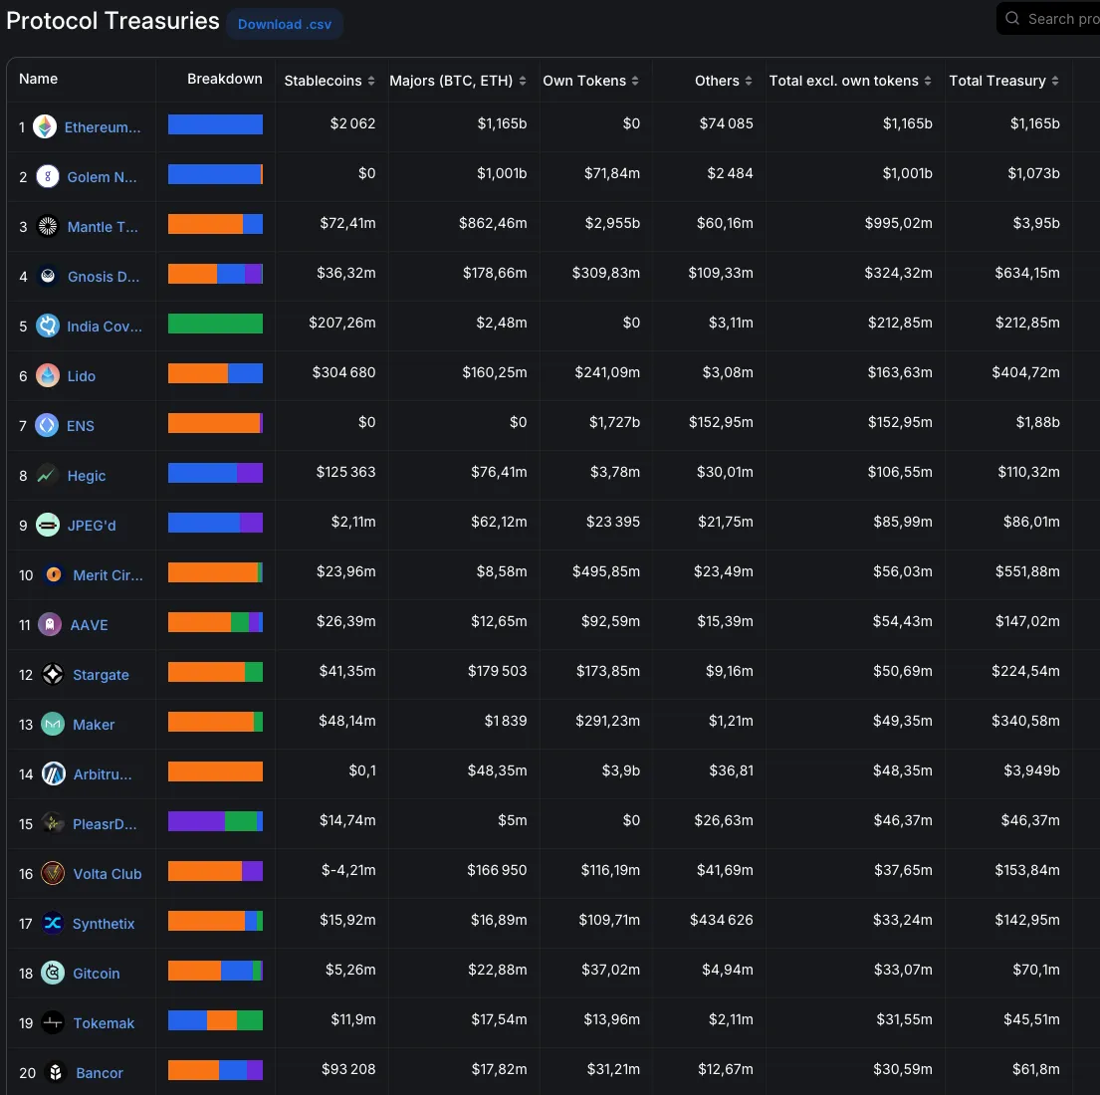Click the Ethereum protocol logo icon
Viewport: 1100px width, 1095px height.
[45, 127]
